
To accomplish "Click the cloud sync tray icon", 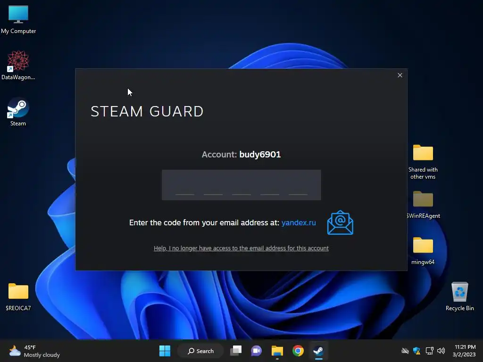I will [x=405, y=351].
